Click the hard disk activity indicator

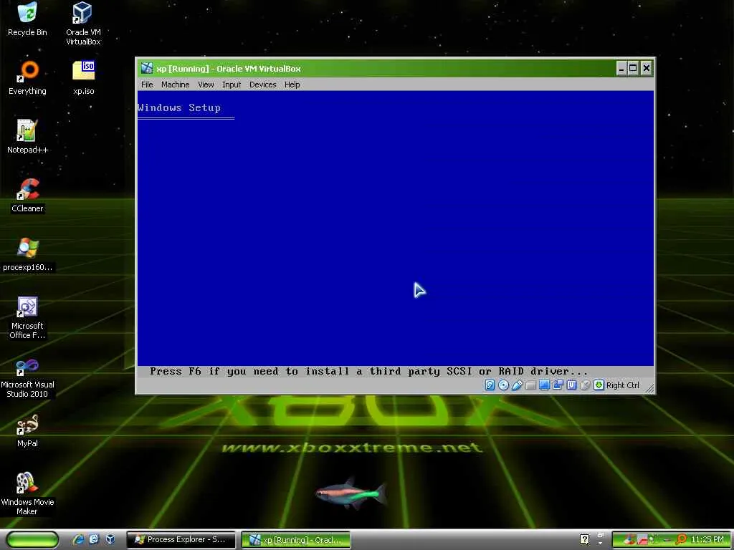(x=490, y=385)
